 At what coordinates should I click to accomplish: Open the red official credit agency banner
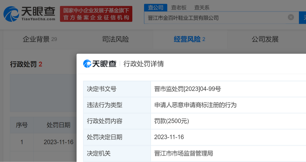[96, 14]
